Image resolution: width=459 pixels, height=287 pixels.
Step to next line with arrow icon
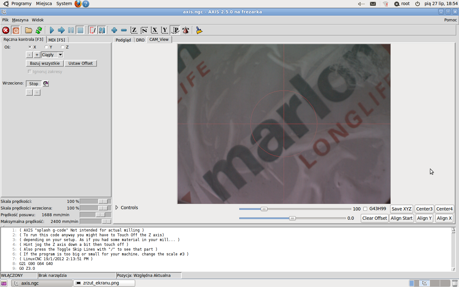tap(61, 30)
